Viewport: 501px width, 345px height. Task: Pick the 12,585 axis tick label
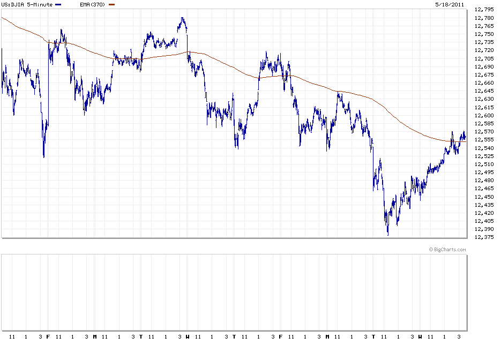[x=484, y=123]
